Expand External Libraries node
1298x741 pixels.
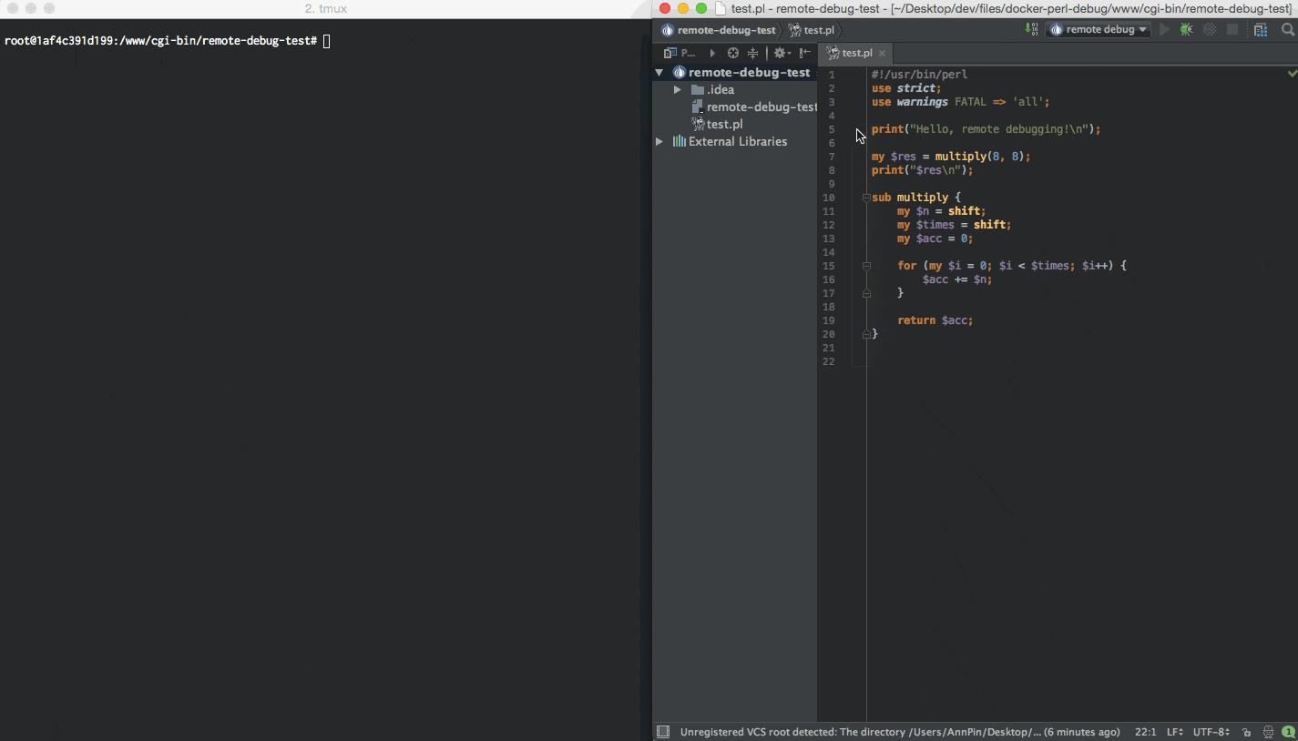pyautogui.click(x=659, y=141)
